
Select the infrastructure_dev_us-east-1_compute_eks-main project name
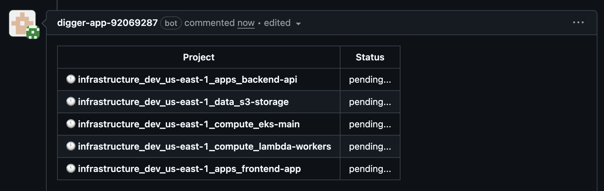[189, 124]
